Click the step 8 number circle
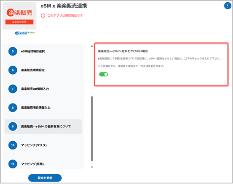233x184 pixels. coord(13,107)
